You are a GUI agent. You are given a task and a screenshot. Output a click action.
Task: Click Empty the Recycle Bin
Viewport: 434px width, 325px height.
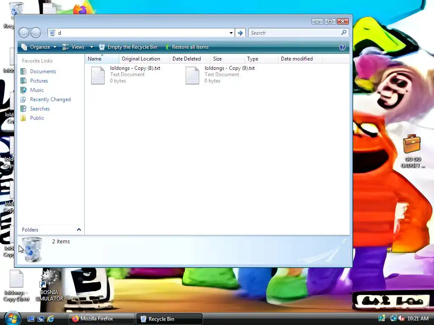pos(128,47)
